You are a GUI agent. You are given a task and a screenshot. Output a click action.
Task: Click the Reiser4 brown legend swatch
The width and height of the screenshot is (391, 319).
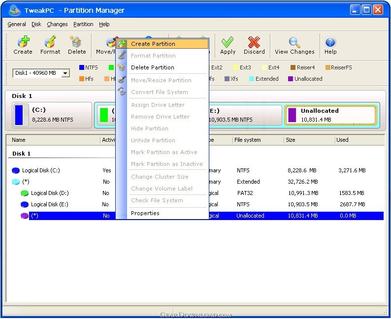tap(293, 67)
